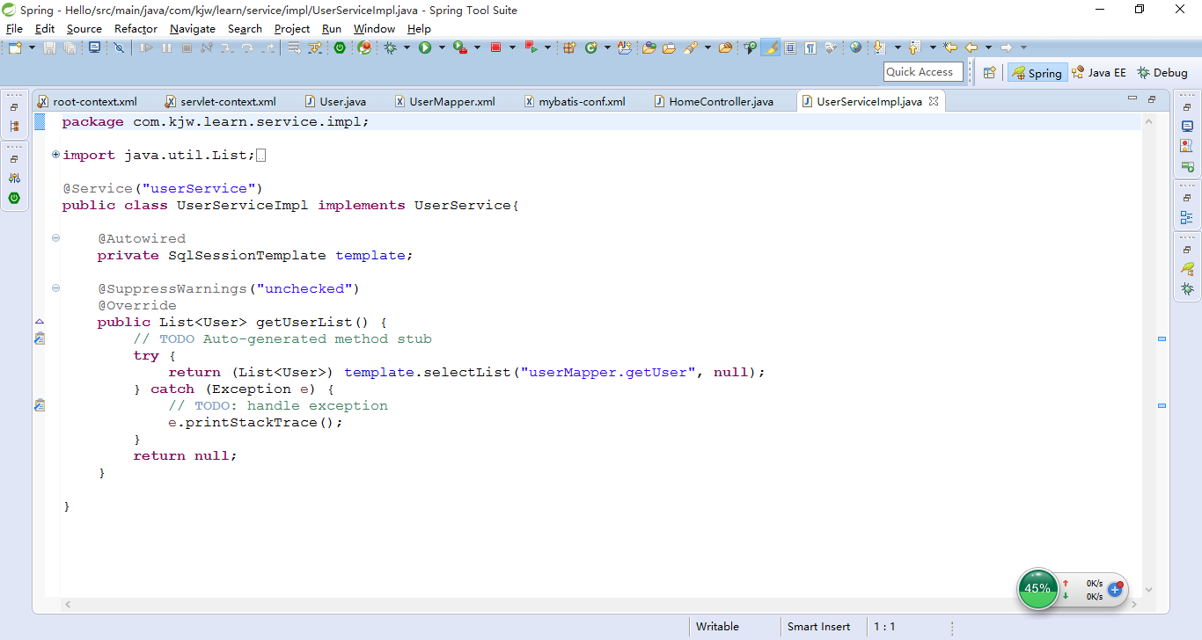
Task: Switch to the mybatis-conf.xml tab
Action: click(x=575, y=101)
